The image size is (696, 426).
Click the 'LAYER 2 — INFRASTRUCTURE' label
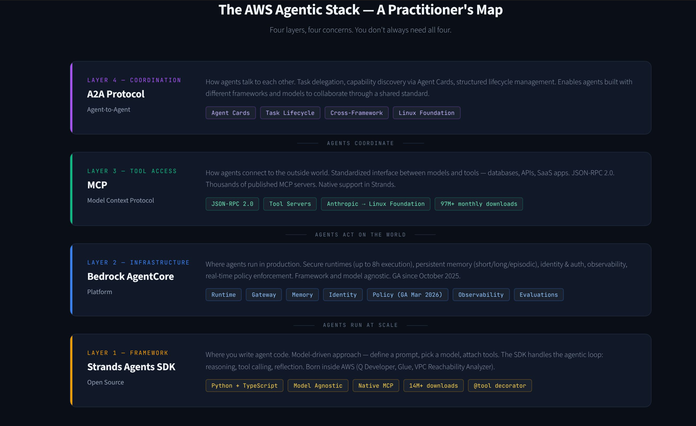[x=139, y=262]
